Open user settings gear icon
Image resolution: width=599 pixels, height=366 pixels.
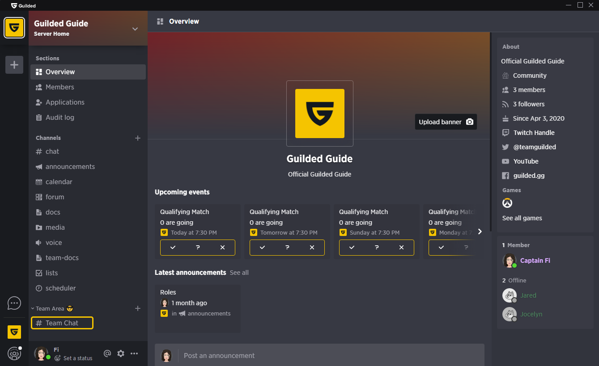(x=121, y=353)
